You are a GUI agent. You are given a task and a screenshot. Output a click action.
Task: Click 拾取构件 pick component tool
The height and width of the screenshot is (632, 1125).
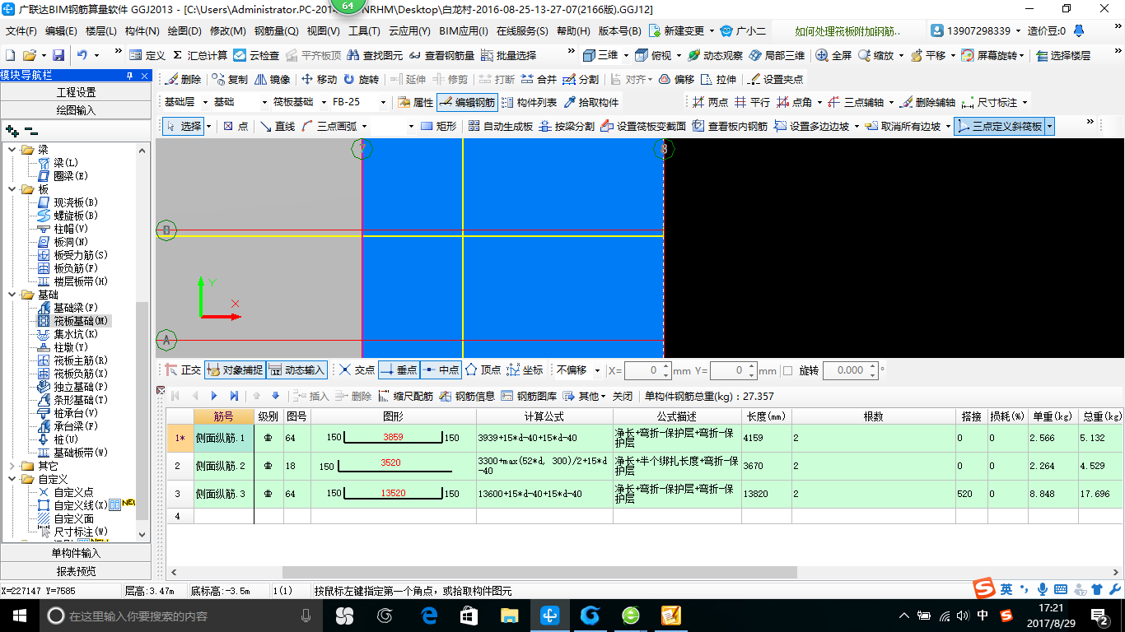(x=591, y=103)
